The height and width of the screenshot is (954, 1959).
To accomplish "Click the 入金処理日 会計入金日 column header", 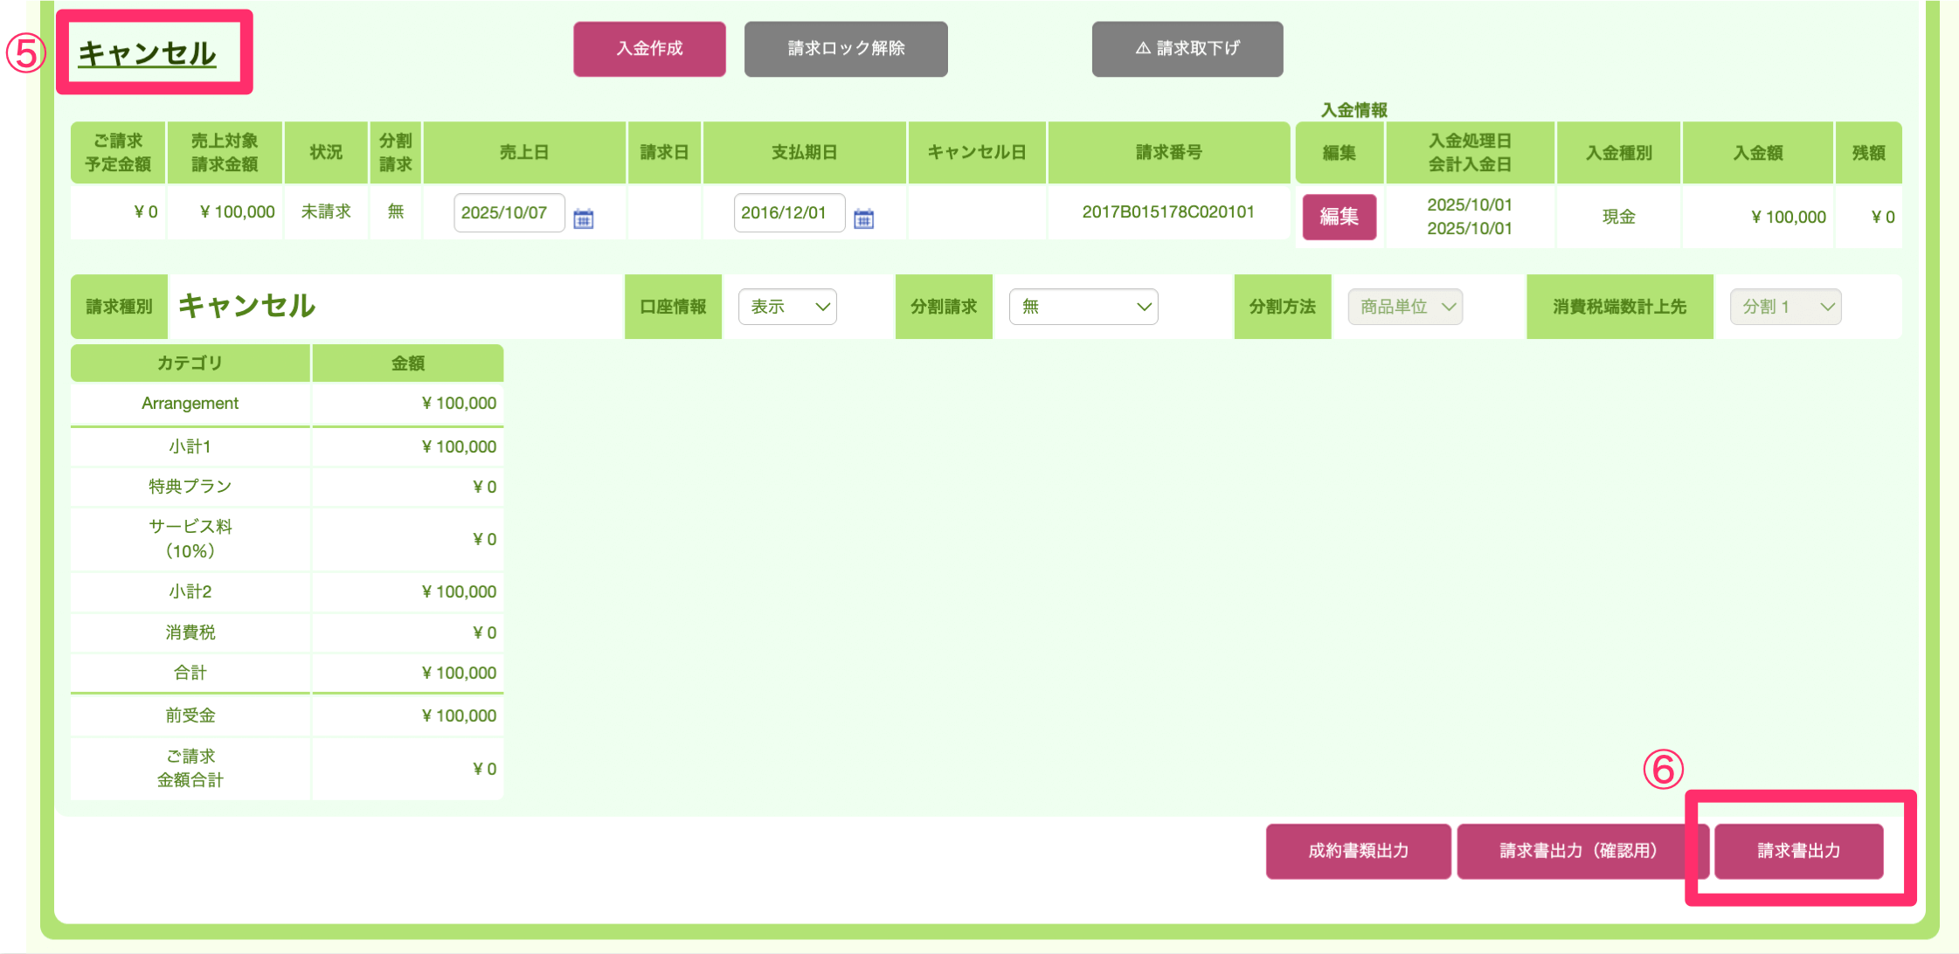I will click(1470, 153).
